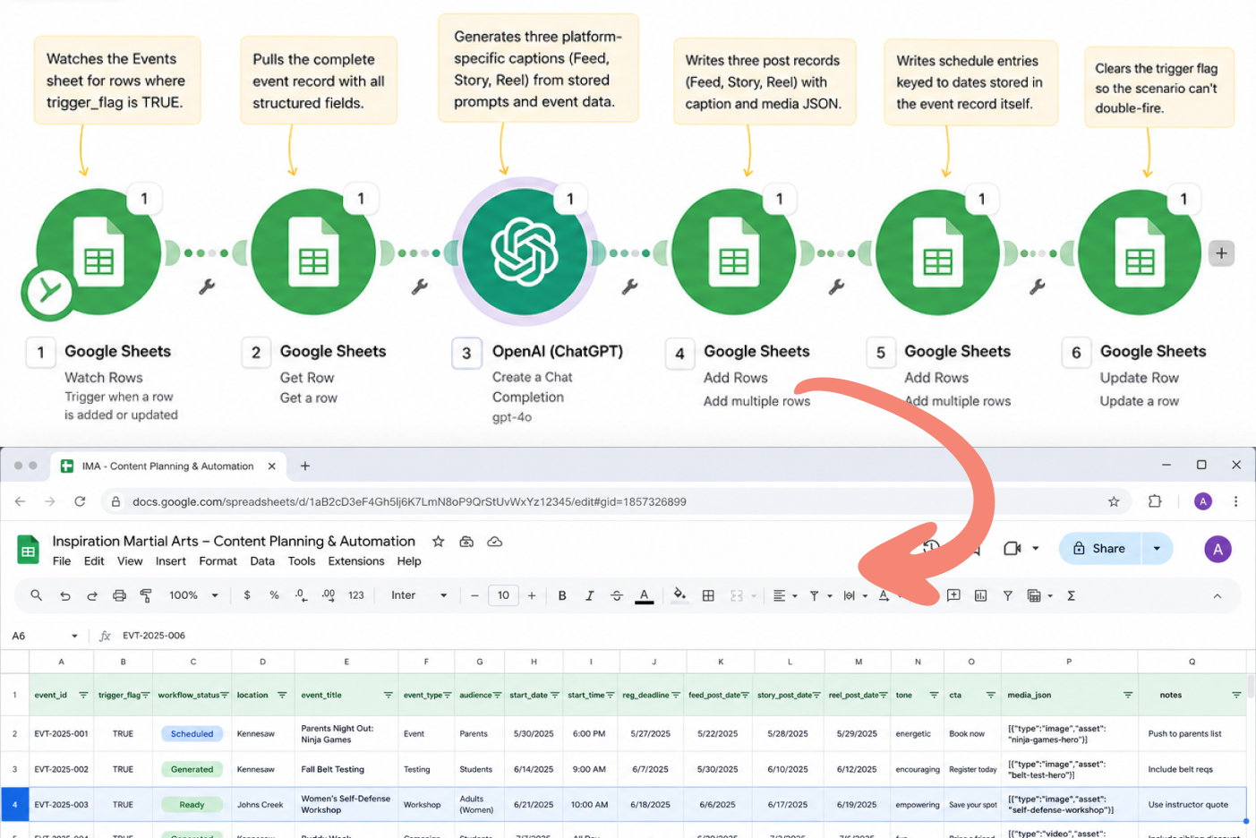
Task: Open the Chrome three-dot menu
Action: point(1235,501)
